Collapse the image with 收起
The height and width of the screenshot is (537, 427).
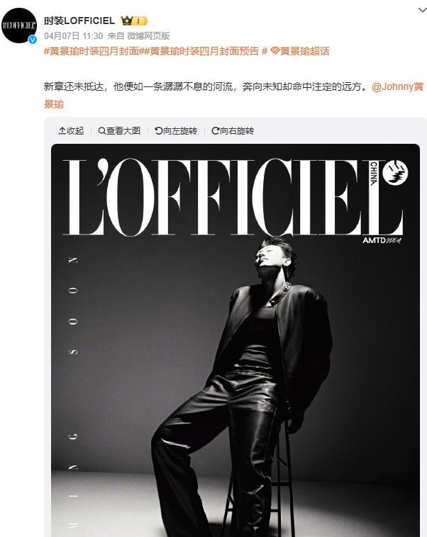point(72,131)
